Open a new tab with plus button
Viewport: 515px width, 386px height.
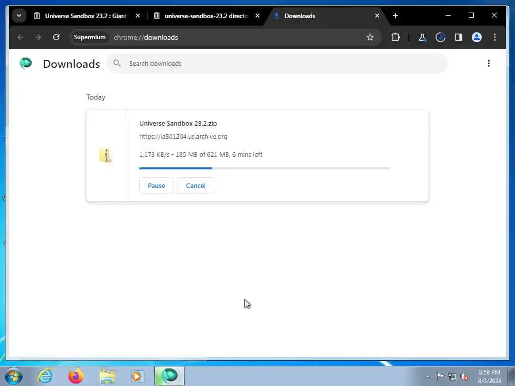coord(395,16)
